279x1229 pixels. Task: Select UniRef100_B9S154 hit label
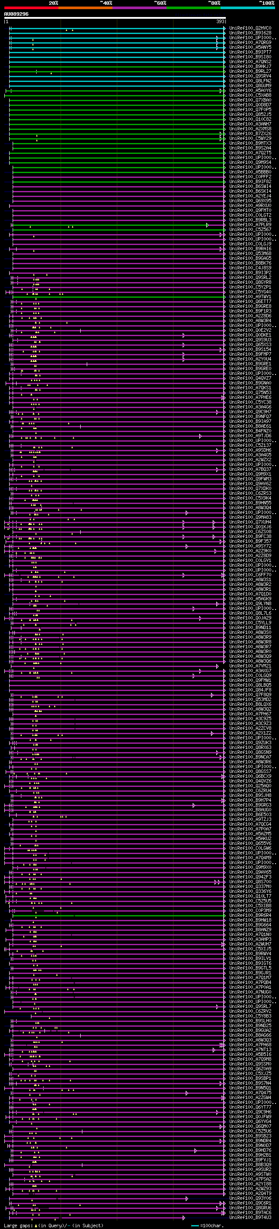(250, 349)
